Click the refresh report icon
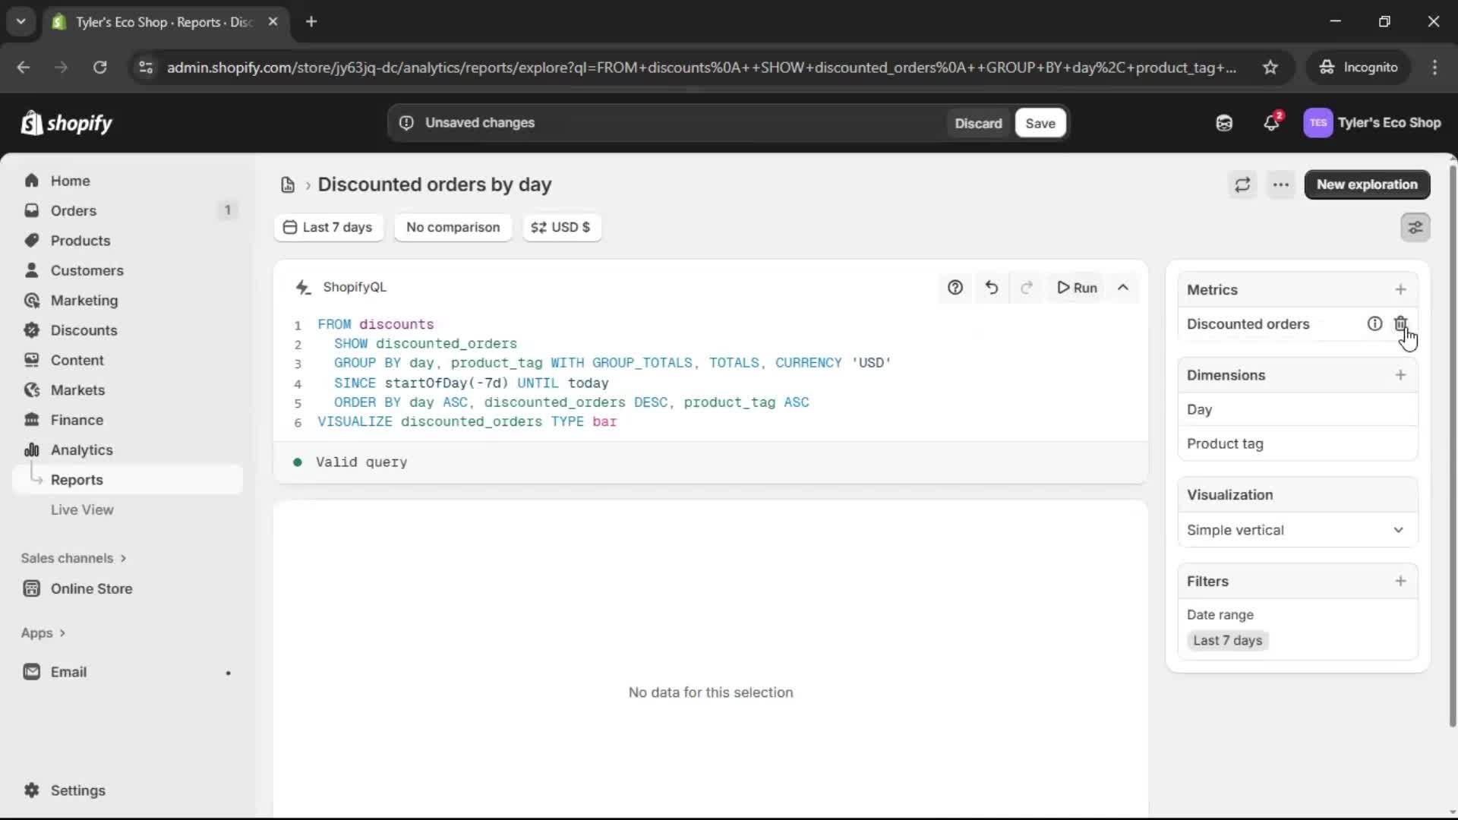 pos(1242,184)
